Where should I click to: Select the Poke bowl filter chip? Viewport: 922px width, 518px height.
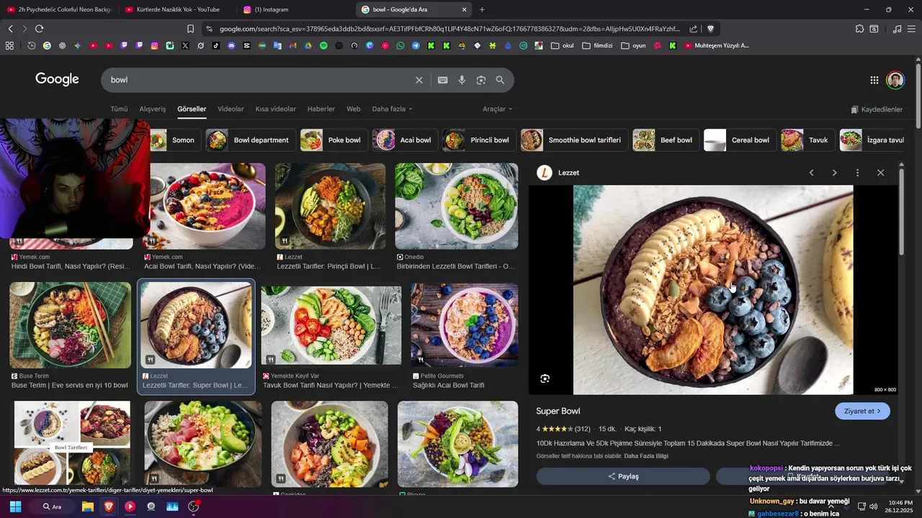[334, 140]
